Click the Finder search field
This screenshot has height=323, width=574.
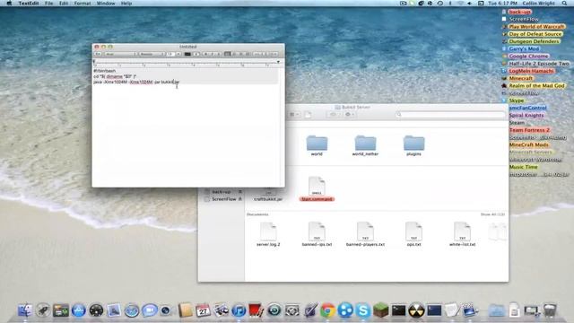(450, 115)
